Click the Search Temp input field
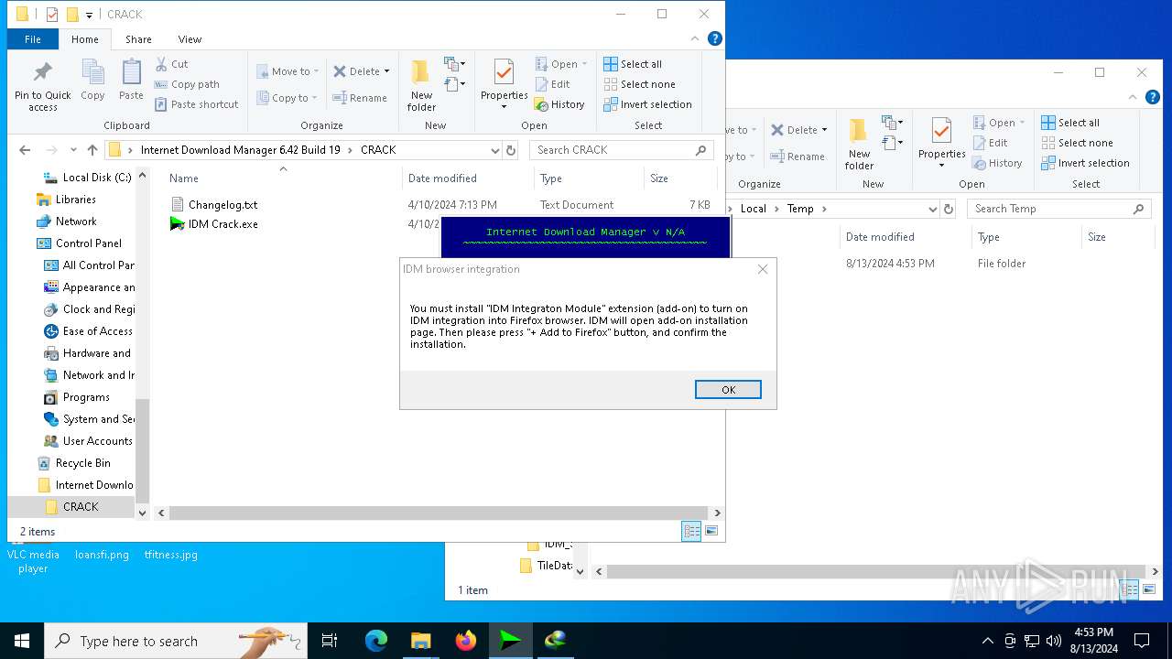This screenshot has width=1172, height=659. click(1058, 209)
